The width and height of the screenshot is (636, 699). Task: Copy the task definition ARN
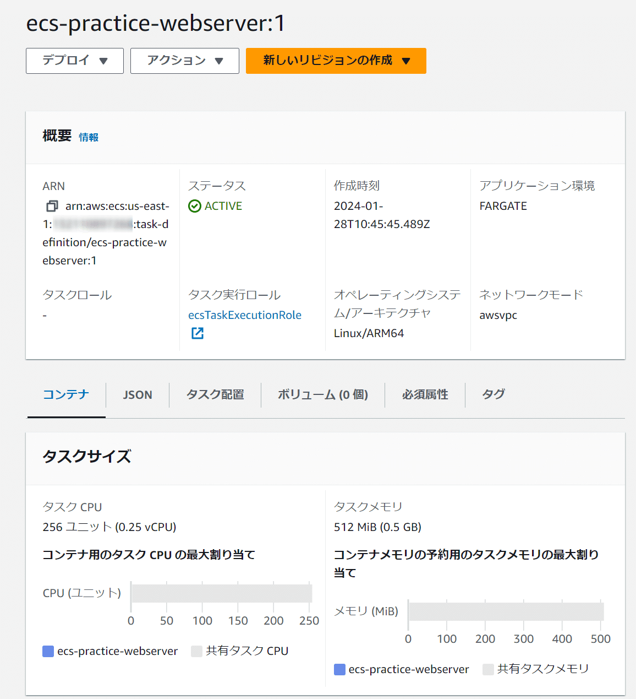point(52,206)
